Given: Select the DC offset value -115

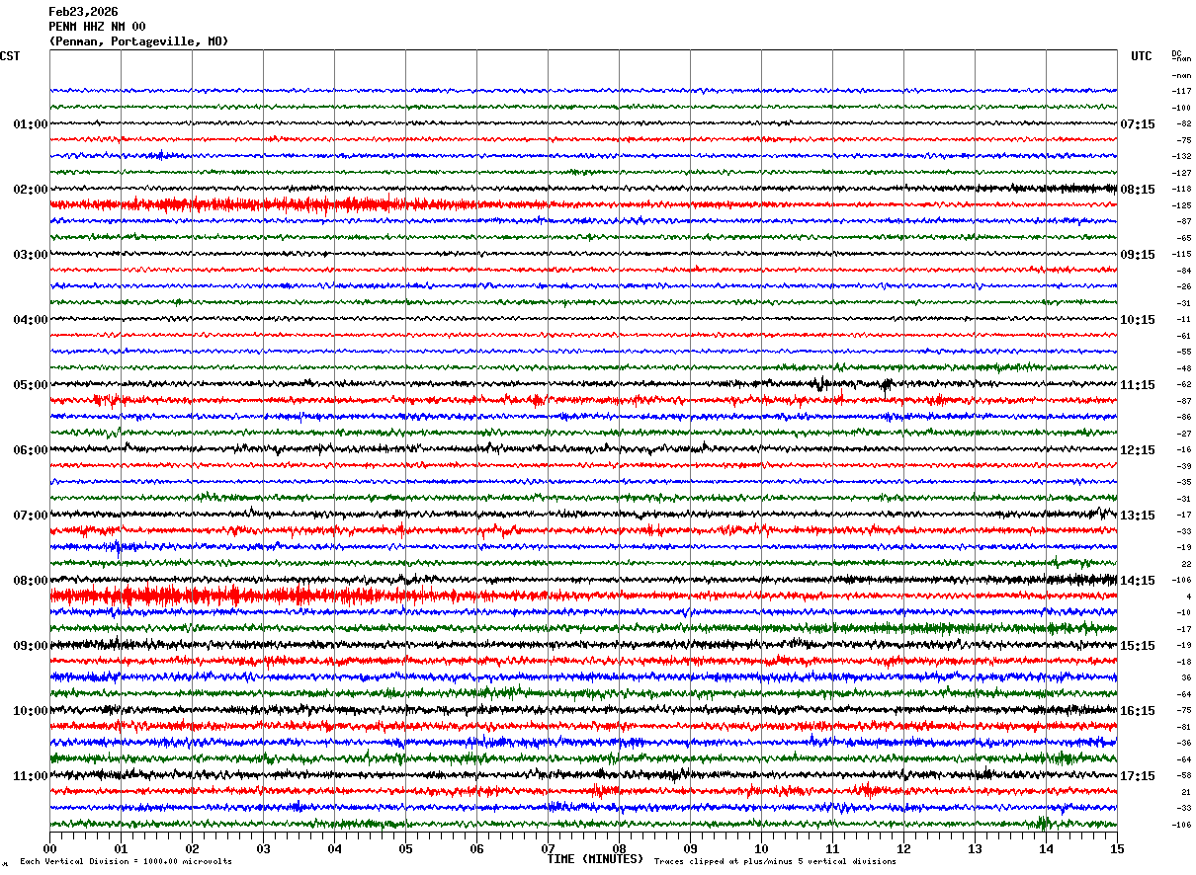Looking at the screenshot, I should pyautogui.click(x=1181, y=254).
